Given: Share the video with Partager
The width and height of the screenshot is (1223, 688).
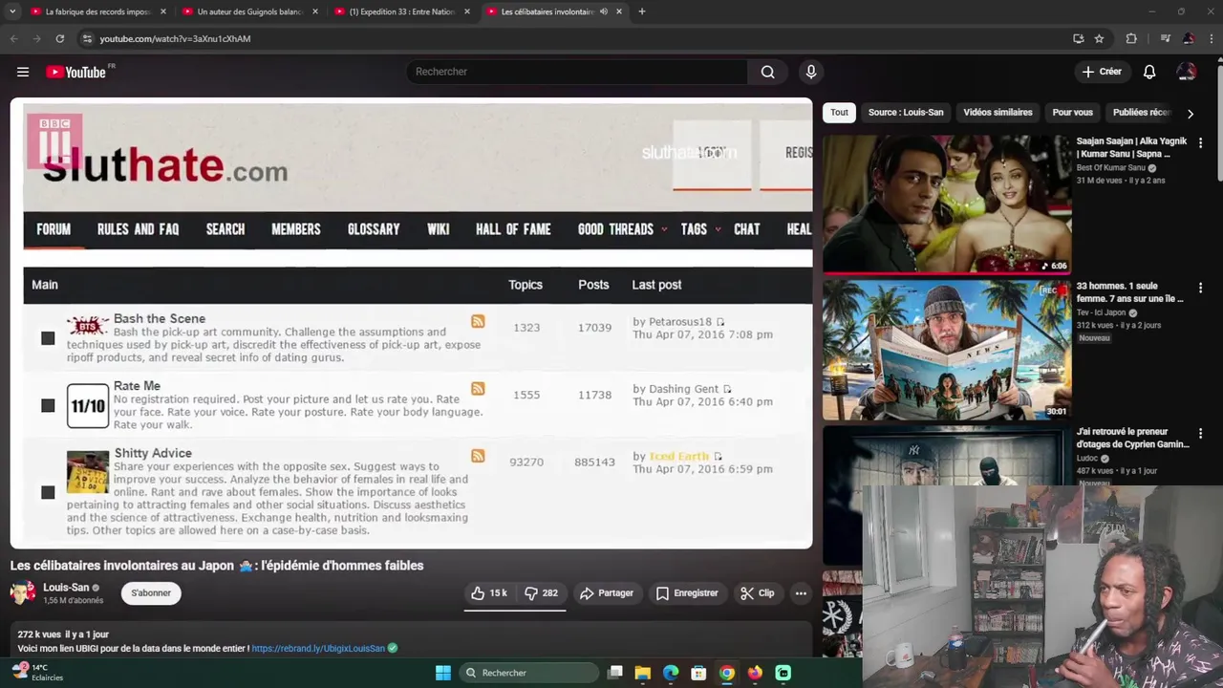Looking at the screenshot, I should 607,593.
